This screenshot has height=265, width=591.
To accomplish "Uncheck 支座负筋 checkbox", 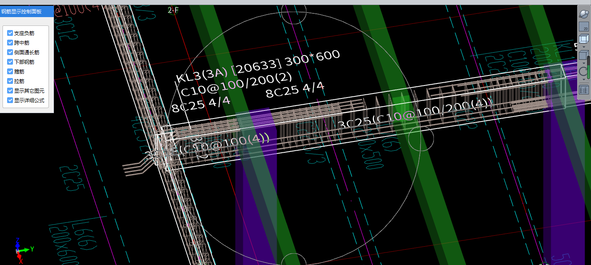I will [x=10, y=33].
